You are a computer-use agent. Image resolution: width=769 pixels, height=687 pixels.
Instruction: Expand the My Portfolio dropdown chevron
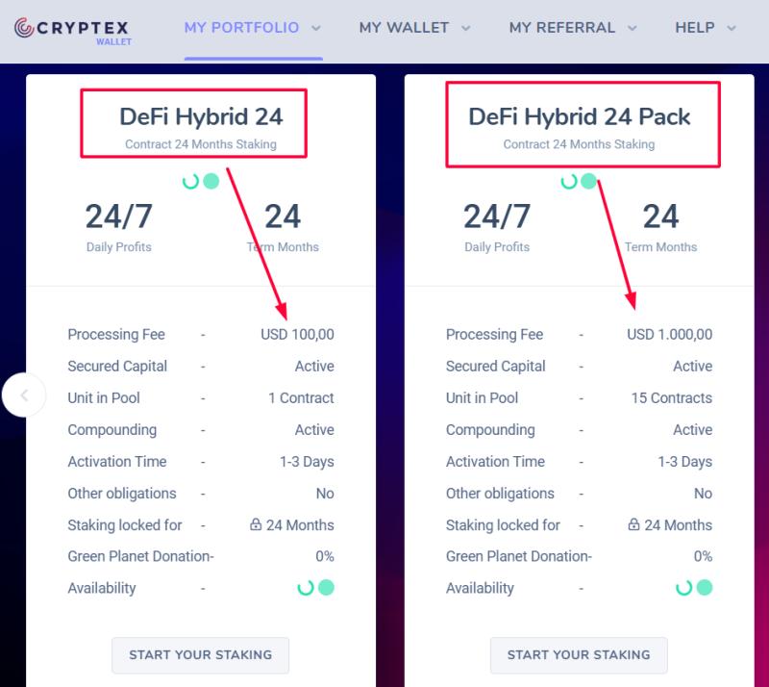pos(316,29)
